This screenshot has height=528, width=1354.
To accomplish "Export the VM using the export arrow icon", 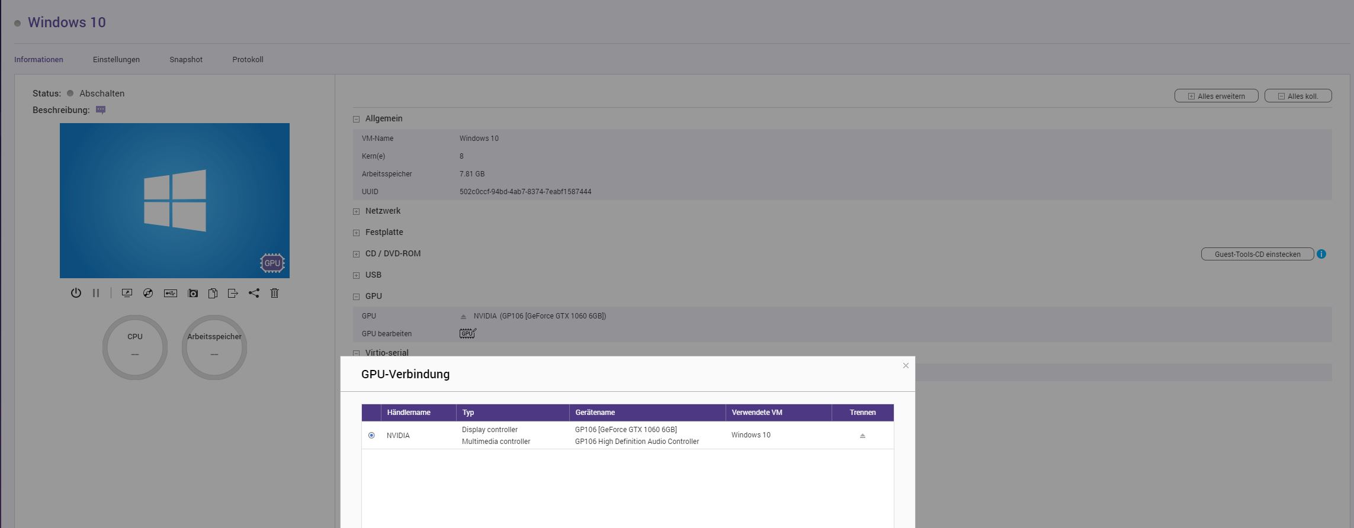I will click(233, 293).
